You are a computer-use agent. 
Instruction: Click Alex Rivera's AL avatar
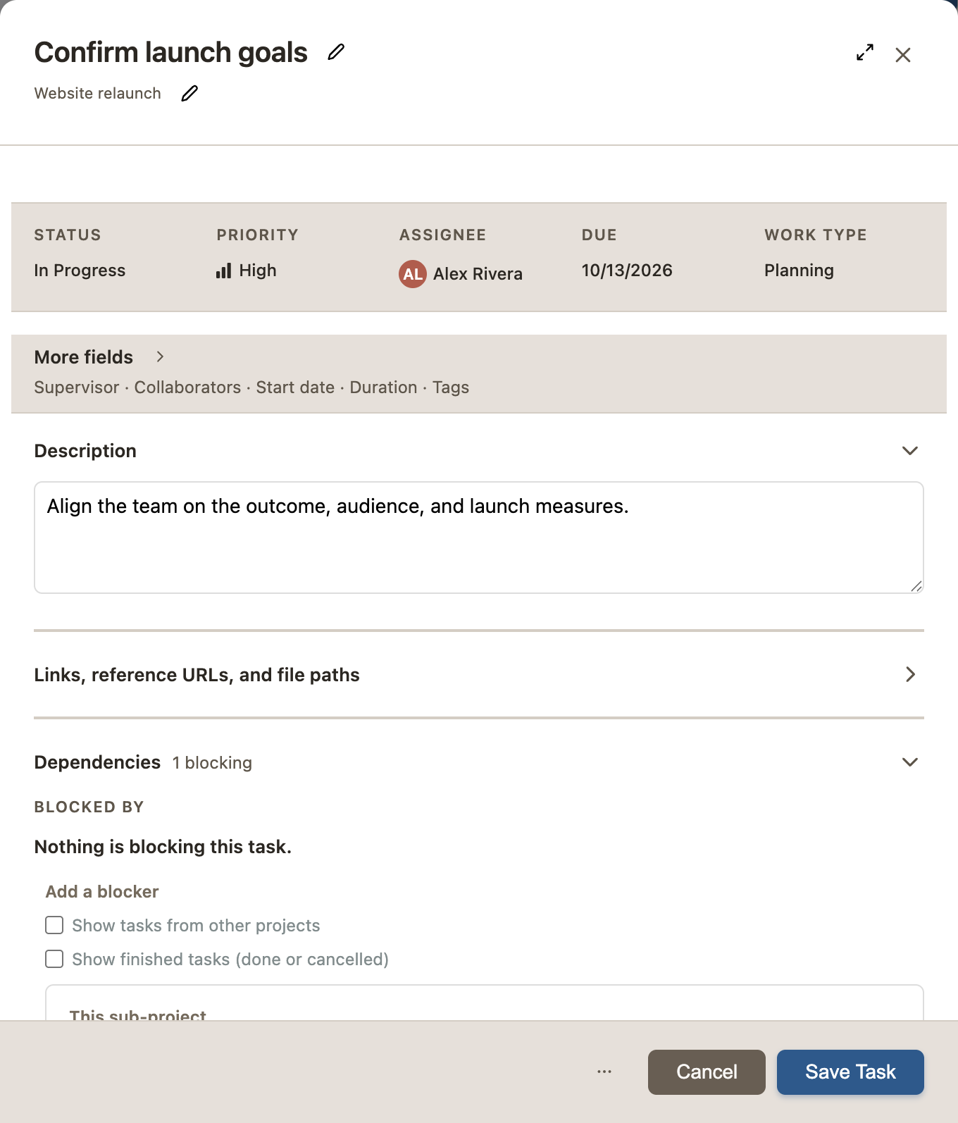coord(413,274)
